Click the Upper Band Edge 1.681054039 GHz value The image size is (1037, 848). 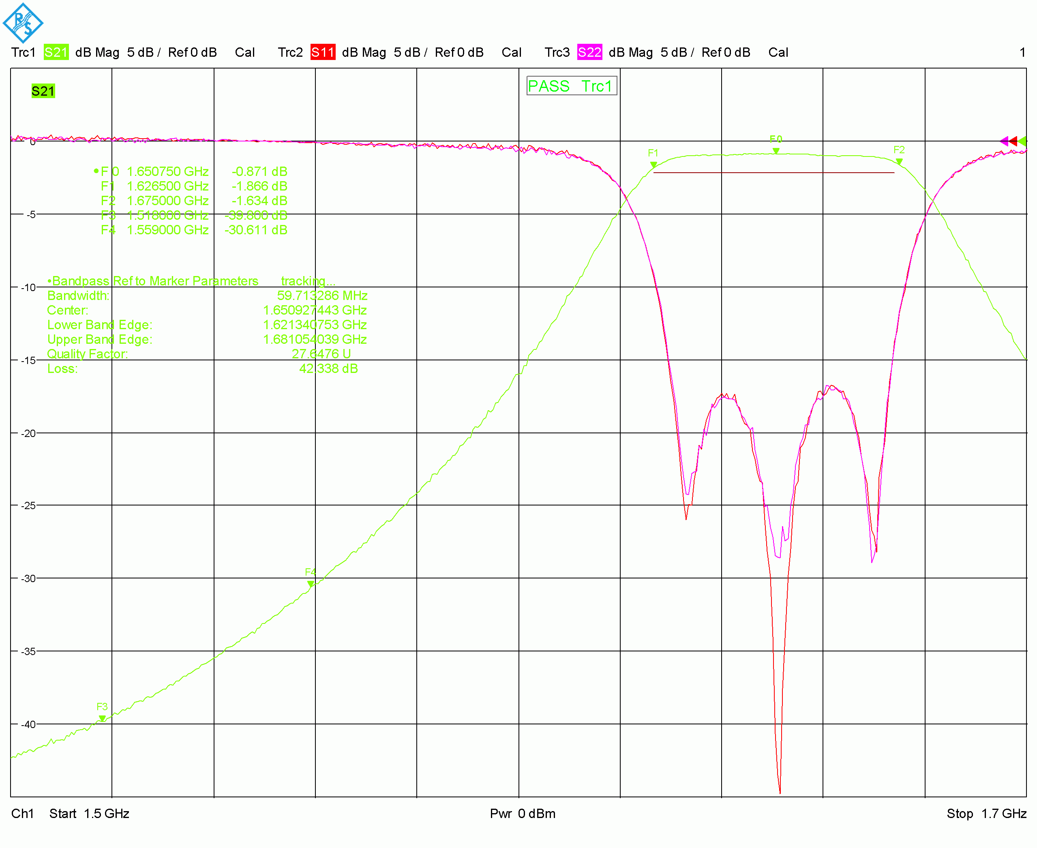coord(315,339)
